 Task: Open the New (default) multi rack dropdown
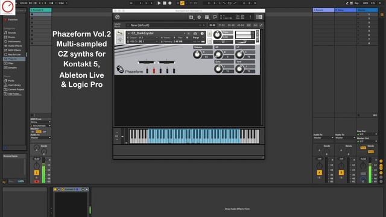click(165, 25)
